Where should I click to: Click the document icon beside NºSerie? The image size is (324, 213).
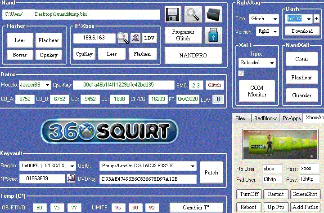tap(71, 178)
